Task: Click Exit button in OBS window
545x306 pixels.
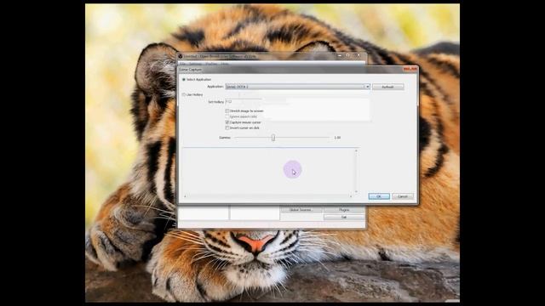Action: point(344,218)
